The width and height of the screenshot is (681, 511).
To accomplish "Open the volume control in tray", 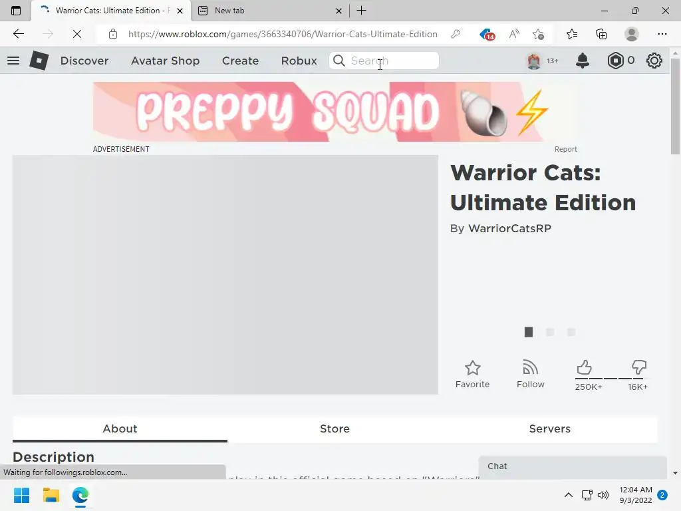I will (x=603, y=495).
